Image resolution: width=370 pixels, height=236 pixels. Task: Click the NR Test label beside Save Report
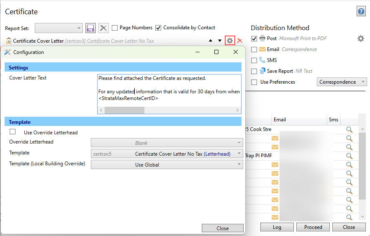coord(304,71)
